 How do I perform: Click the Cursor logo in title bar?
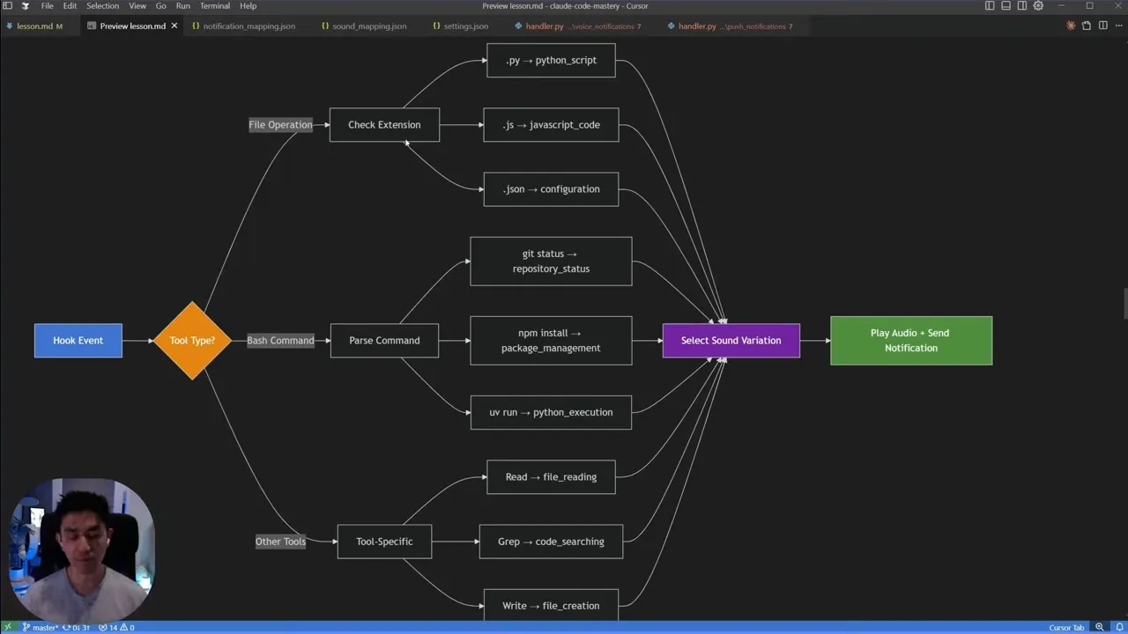point(24,6)
